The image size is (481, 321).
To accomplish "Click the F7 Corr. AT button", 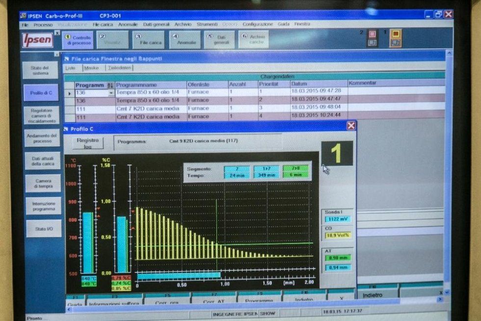I will point(214,298).
